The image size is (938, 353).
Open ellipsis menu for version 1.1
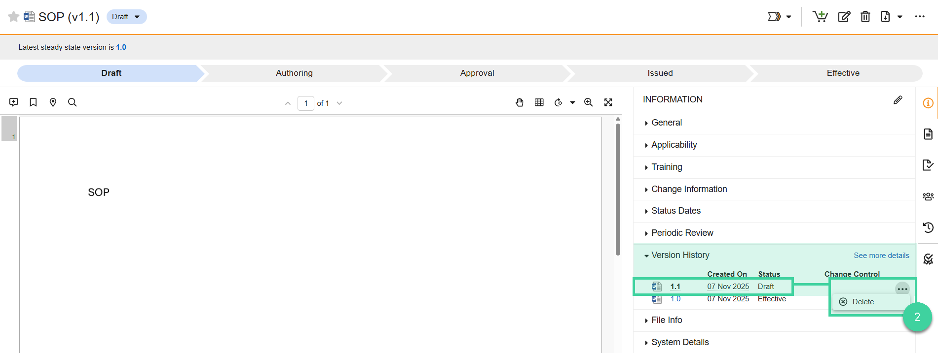point(902,289)
